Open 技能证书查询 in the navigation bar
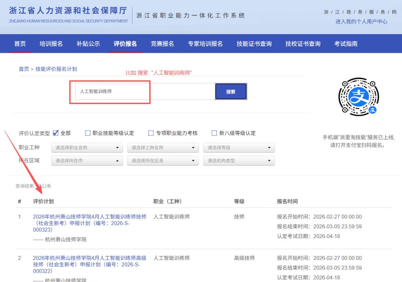 point(254,44)
